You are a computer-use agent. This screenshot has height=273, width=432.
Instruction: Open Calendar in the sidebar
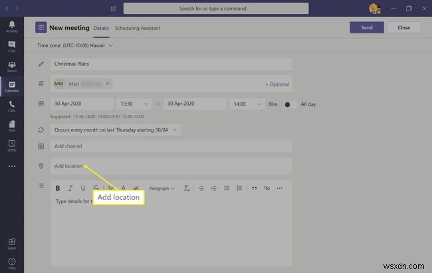(12, 86)
